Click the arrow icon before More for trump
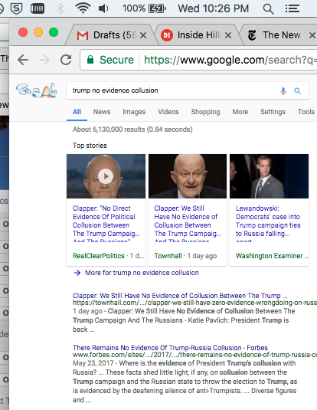This screenshot has height=410, width=317. [x=77, y=273]
